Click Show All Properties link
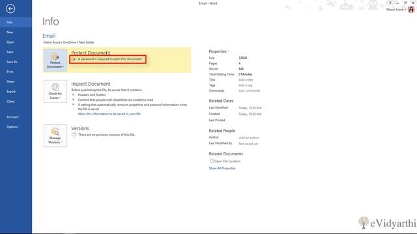This screenshot has height=234, width=417. coord(222,168)
